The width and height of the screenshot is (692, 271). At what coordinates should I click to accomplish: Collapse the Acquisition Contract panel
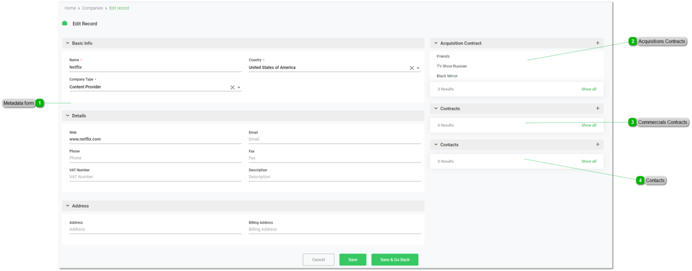(436, 43)
